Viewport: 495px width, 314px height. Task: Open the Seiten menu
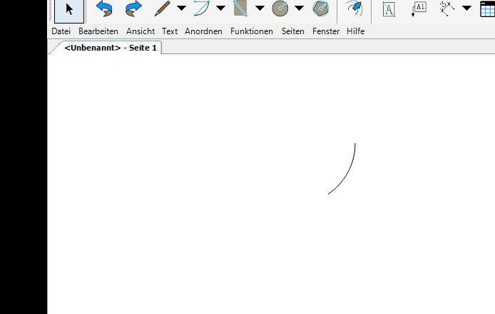(x=293, y=31)
